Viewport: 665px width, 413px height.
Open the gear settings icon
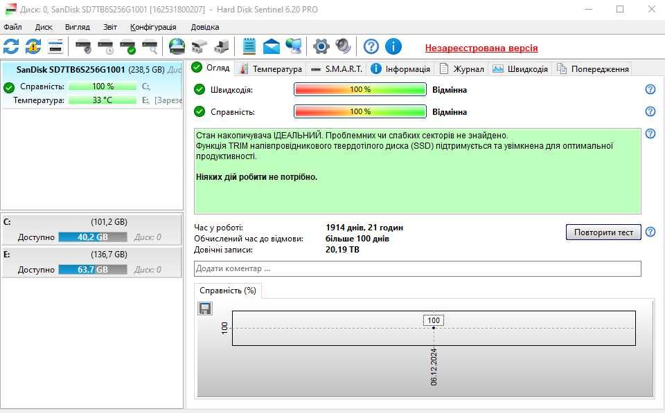point(321,46)
